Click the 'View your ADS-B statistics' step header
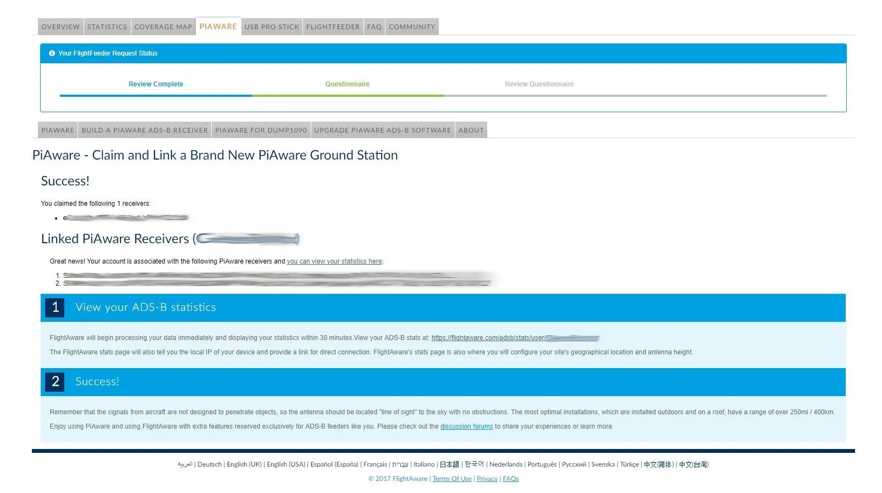This screenshot has width=882, height=493. 443,308
